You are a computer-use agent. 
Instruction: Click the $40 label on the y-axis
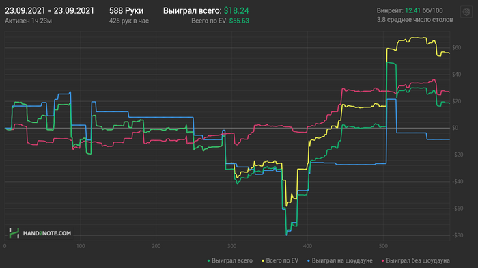[x=456, y=75]
